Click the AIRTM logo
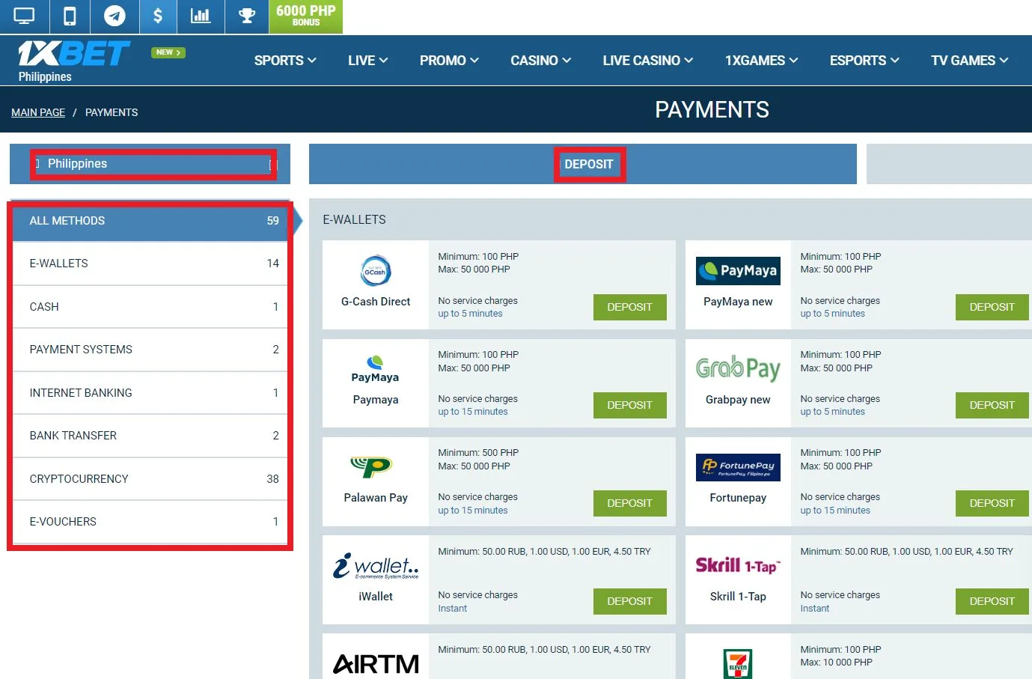This screenshot has width=1032, height=679. click(x=376, y=664)
